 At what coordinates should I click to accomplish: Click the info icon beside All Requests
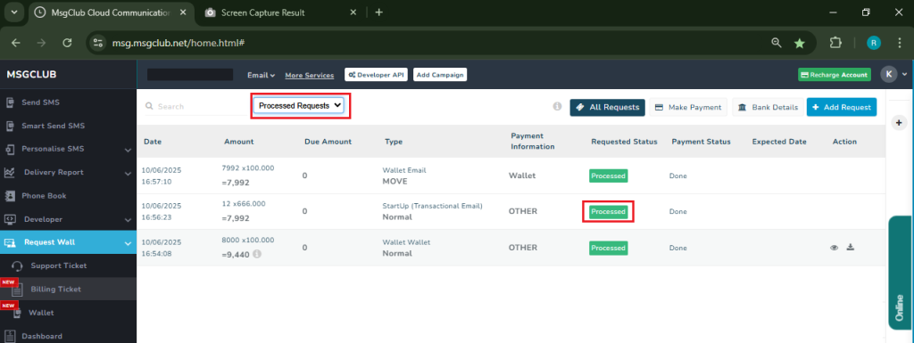point(557,106)
